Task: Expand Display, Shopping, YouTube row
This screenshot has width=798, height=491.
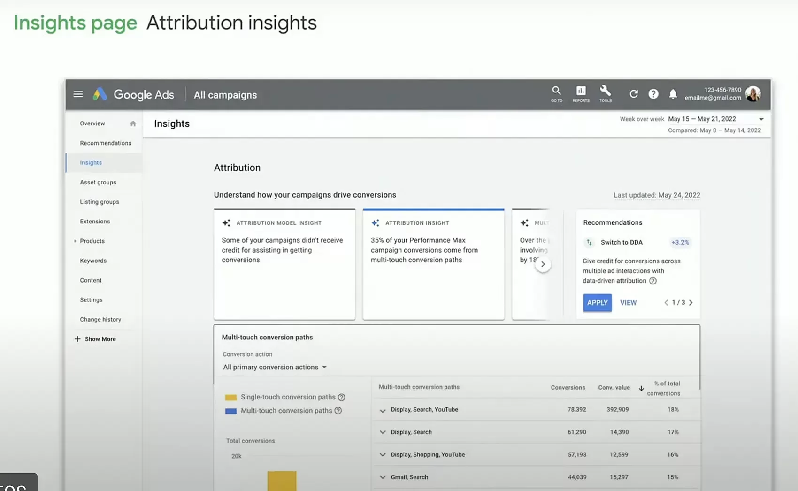Action: click(x=383, y=455)
